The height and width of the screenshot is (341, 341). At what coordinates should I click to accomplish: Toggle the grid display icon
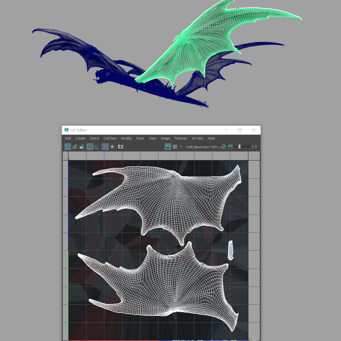click(105, 147)
